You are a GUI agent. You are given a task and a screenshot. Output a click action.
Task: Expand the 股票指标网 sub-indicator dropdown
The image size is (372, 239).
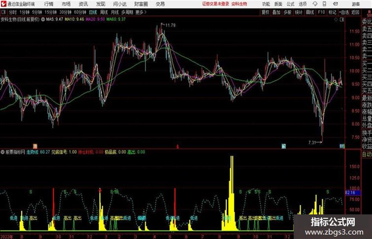click(3, 152)
